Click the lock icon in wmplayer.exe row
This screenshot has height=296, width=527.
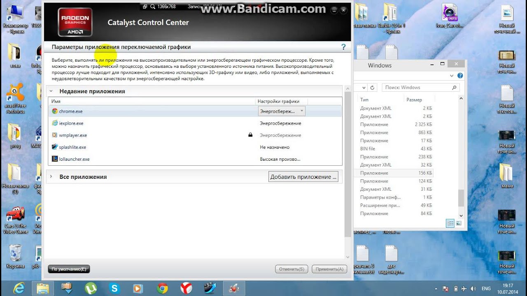click(x=250, y=135)
